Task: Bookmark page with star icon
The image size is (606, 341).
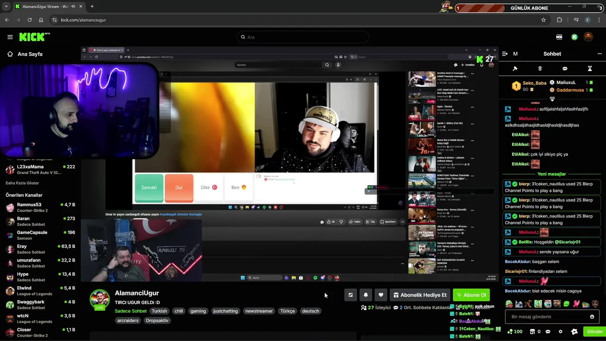Action: pos(544,20)
